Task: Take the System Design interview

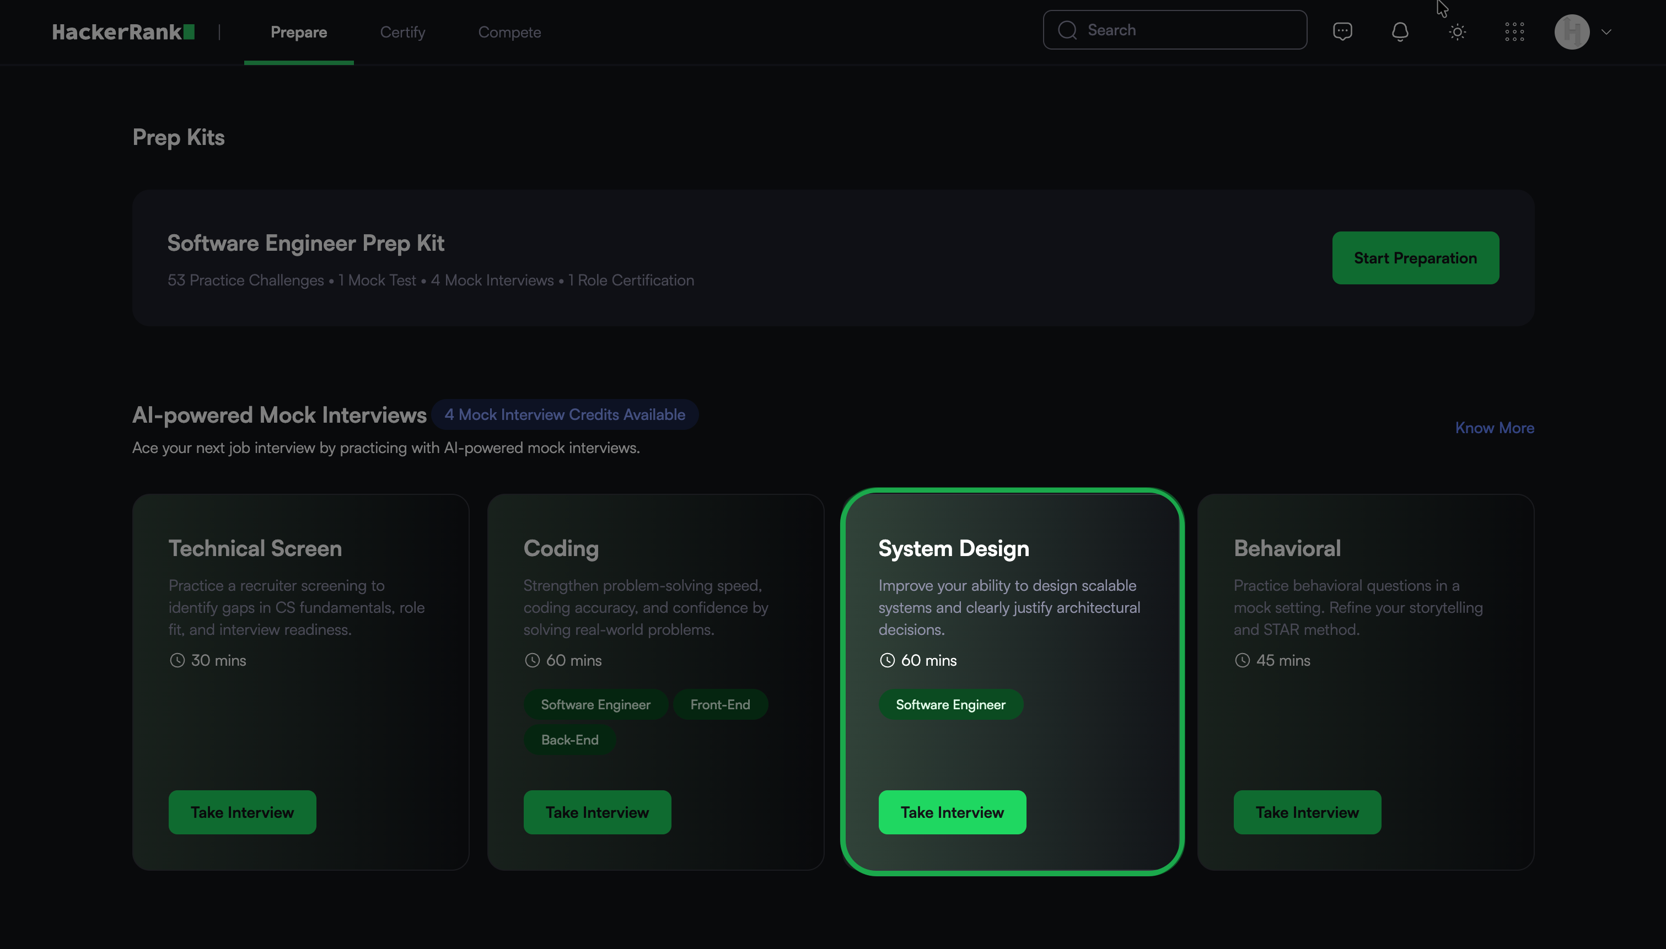Action: coord(952,812)
